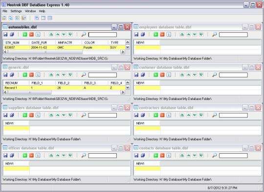Click the search magnifier in contractors database table
The height and width of the screenshot is (192, 264).
point(214,115)
